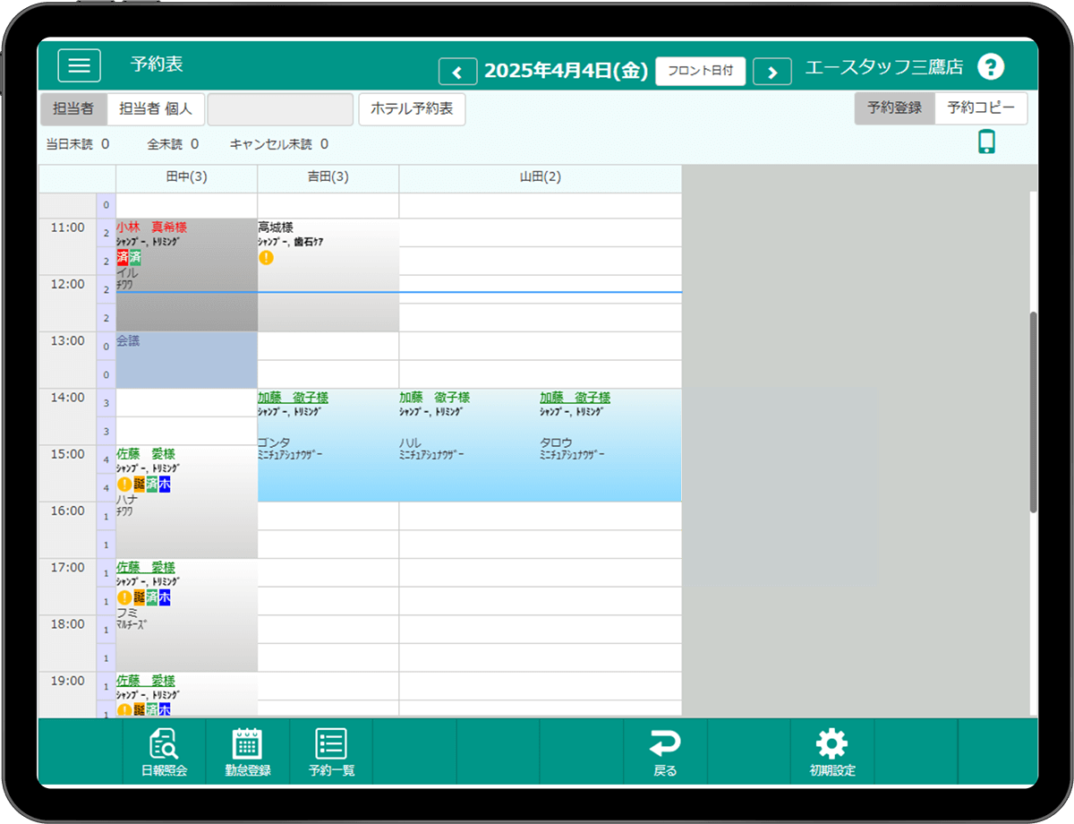Switch to 担当者 個人 view
Viewport: 1074px width, 824px height.
156,109
